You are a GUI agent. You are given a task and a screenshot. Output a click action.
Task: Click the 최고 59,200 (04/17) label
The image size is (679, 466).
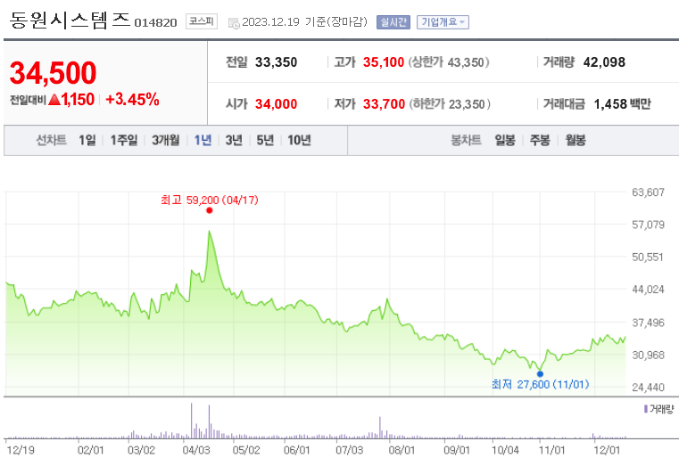tap(210, 200)
